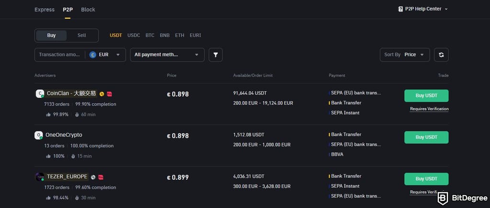490x208 pixels.
Task: Click 1,512.08 USDT available amount
Action: click(x=249, y=135)
